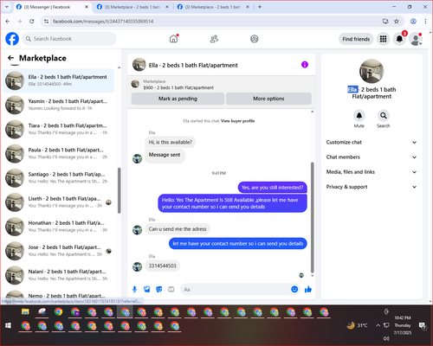Switch to the third Marketplace browser tab

click(213, 7)
